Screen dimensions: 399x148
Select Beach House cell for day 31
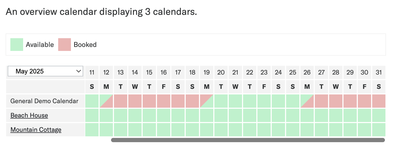(379, 115)
